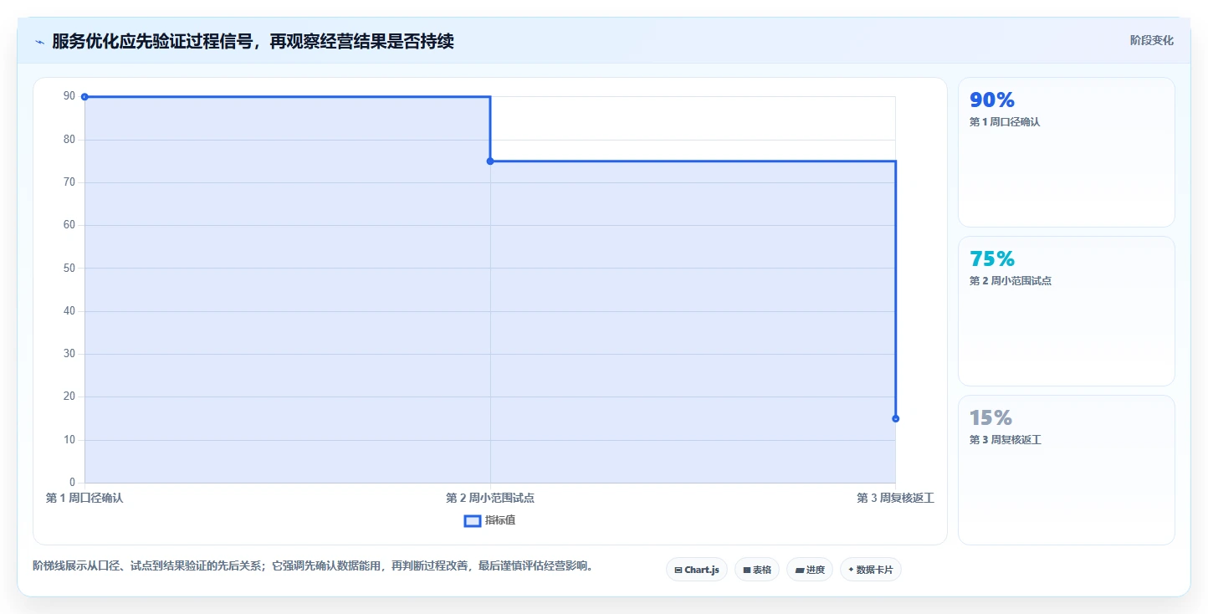Select the 数据卡片 tag pill

click(x=871, y=570)
